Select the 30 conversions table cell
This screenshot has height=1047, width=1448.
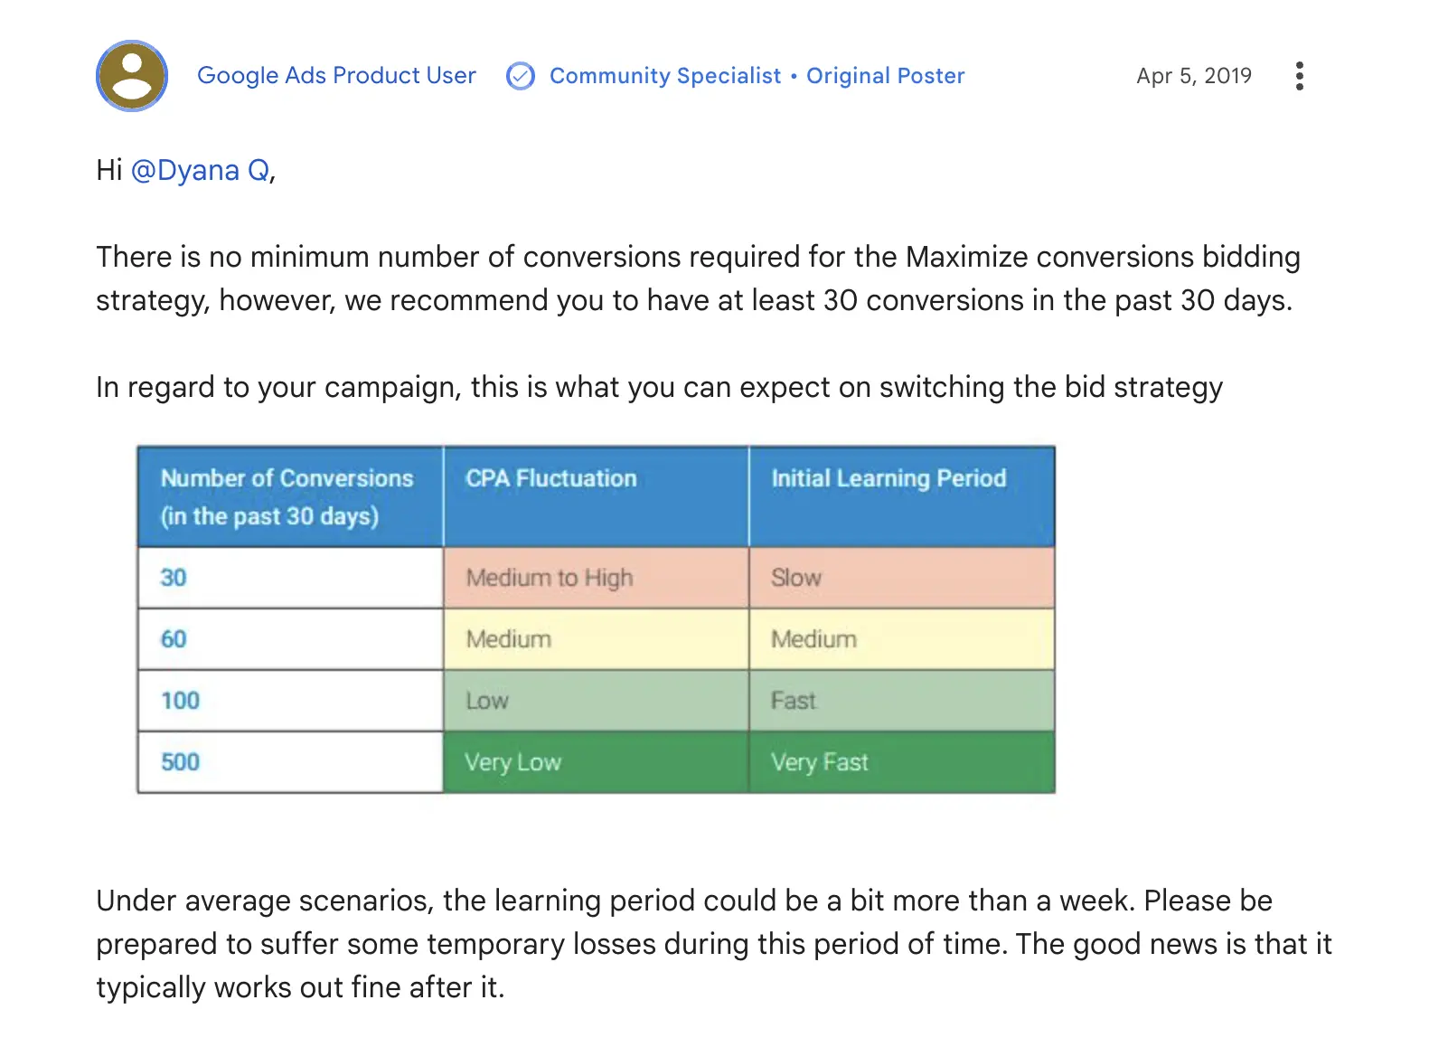(289, 578)
